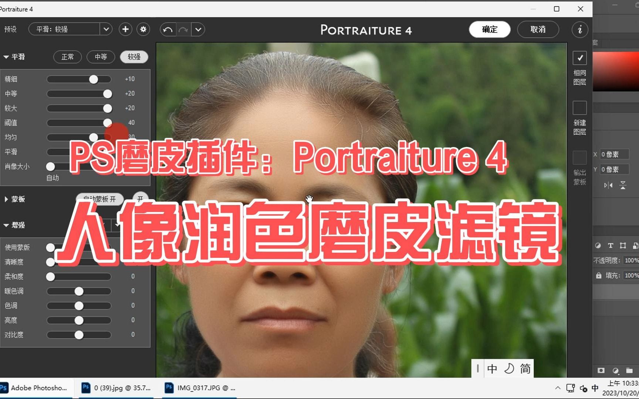This screenshot has width=639, height=399.
Task: Click new adjustment layer icon in Photoshop Layers panel
Action: click(615, 370)
